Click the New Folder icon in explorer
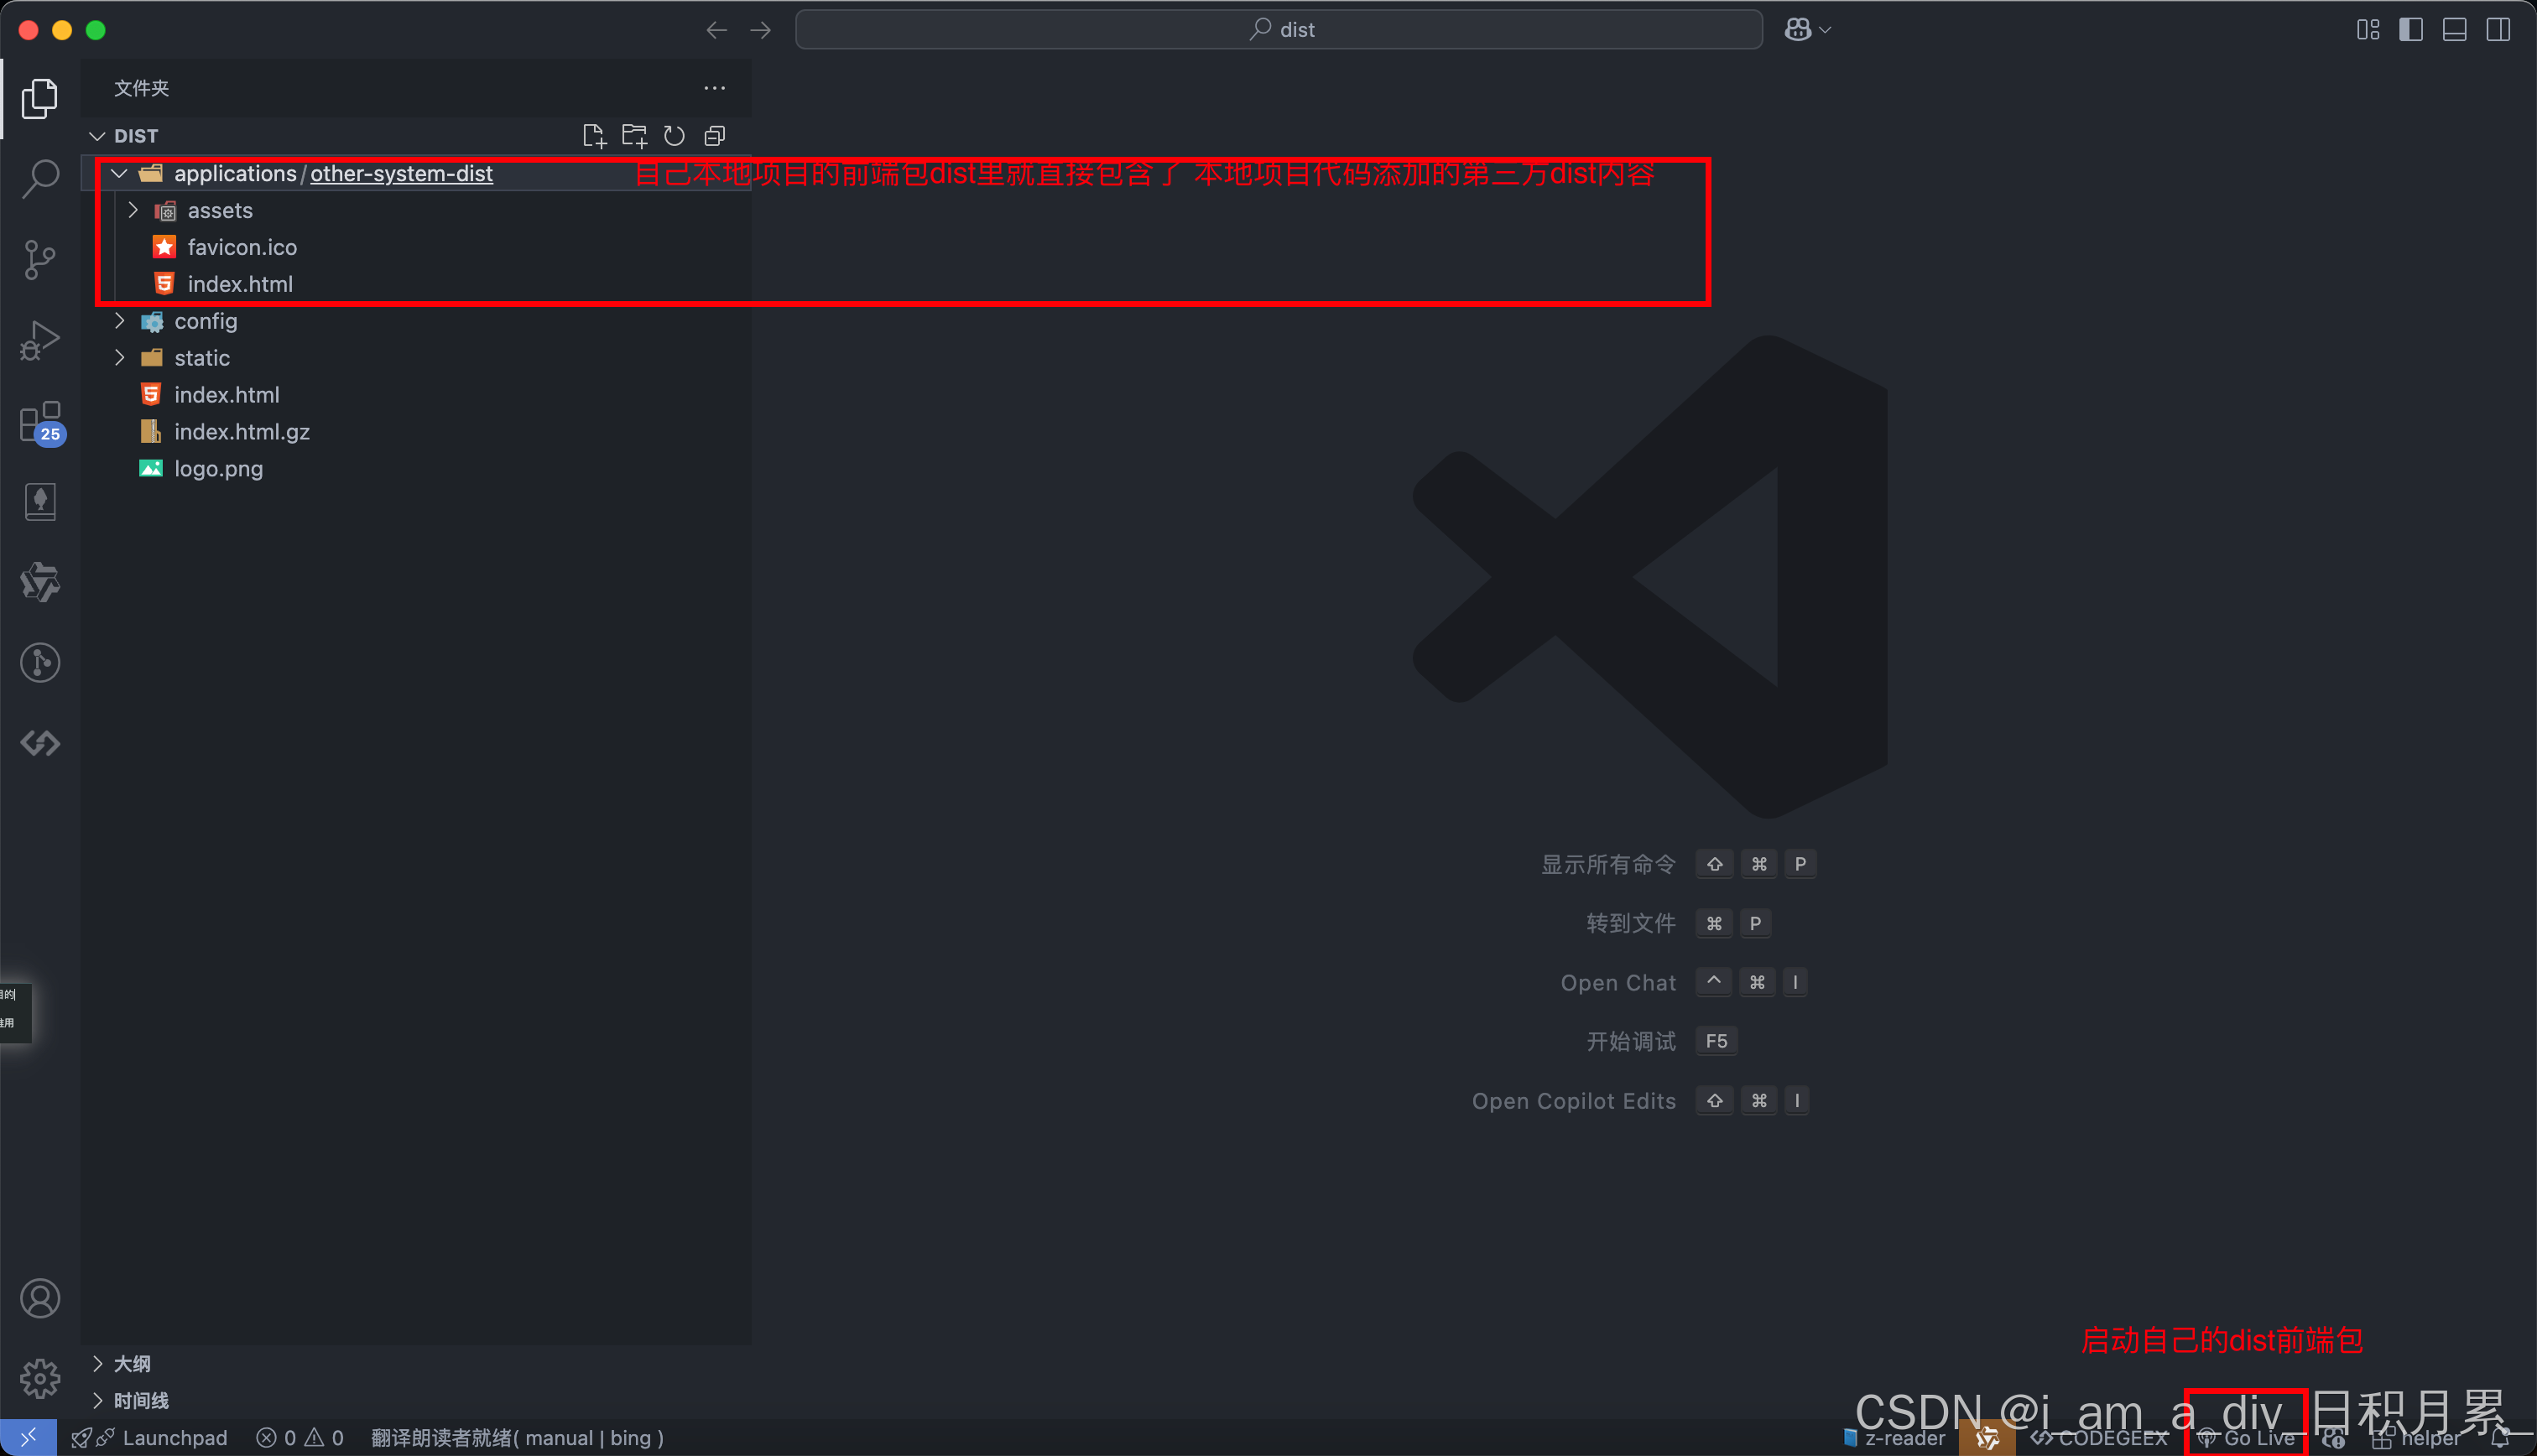The width and height of the screenshot is (2537, 1456). point(634,136)
